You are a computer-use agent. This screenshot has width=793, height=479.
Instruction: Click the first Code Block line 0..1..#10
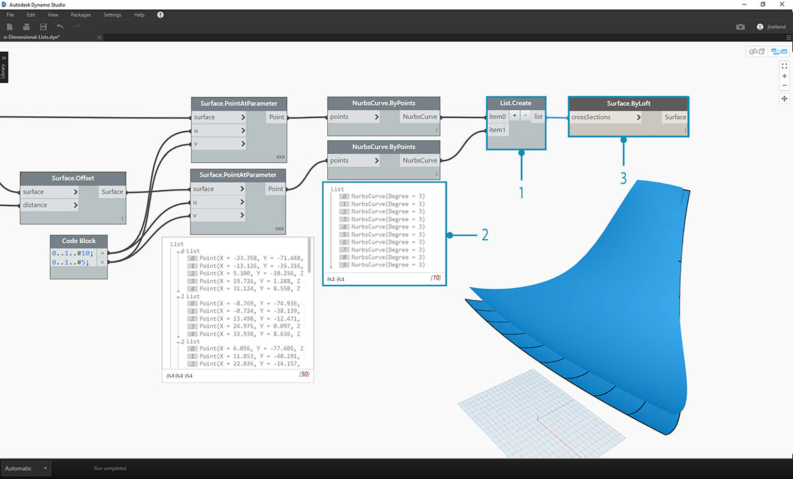pos(73,253)
